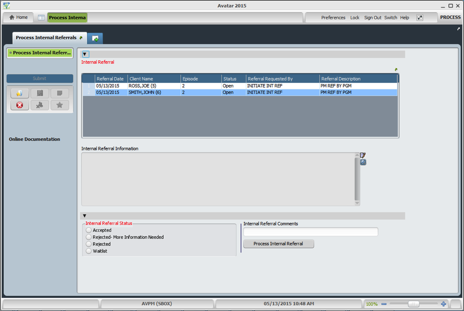Select the Accepted status option
This screenshot has height=311, width=464.
pyautogui.click(x=88, y=230)
